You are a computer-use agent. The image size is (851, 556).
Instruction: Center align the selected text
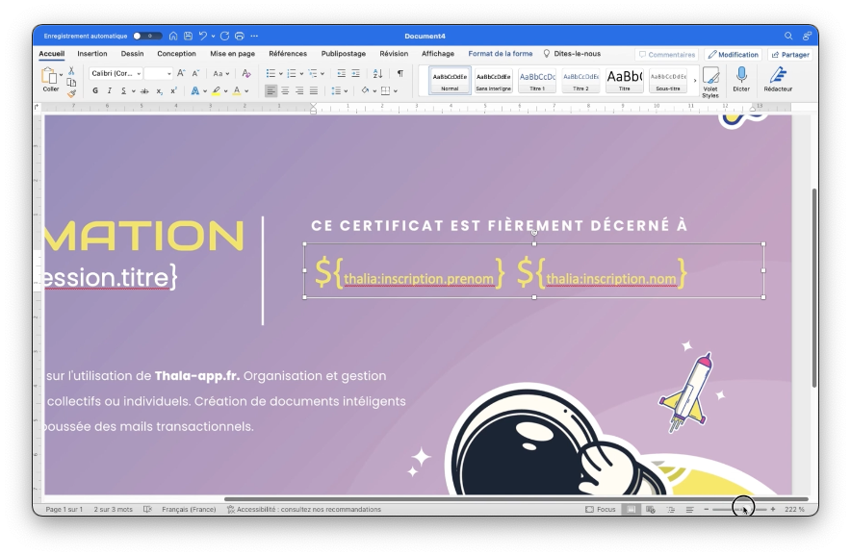click(285, 90)
